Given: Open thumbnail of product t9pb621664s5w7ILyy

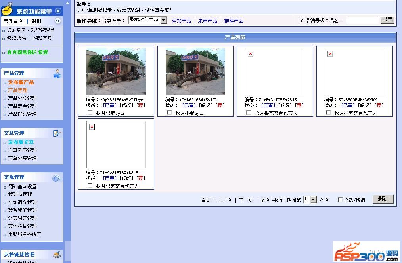Looking at the screenshot, I should tap(116, 71).
